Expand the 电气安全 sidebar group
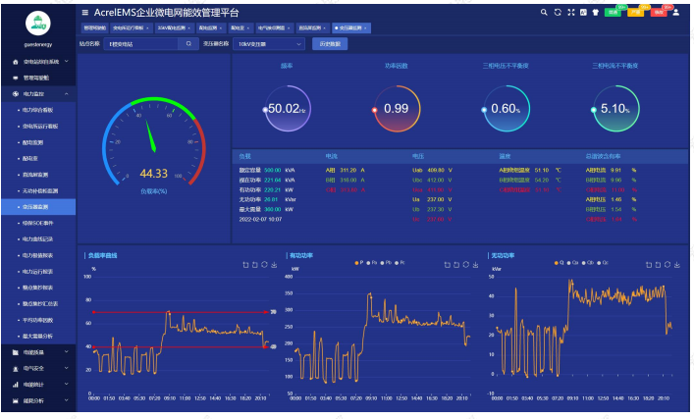Image resolution: width=694 pixels, height=419 pixels. click(67, 368)
